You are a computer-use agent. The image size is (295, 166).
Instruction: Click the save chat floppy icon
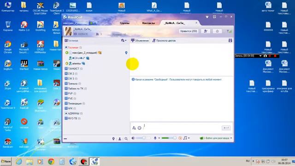[230, 41]
